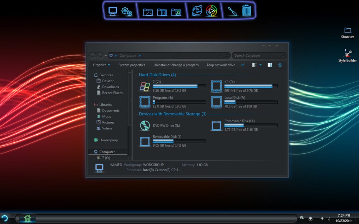Expand the change view options arrow
Image resolution: width=359 pixels, height=224 pixels.
tap(260, 65)
